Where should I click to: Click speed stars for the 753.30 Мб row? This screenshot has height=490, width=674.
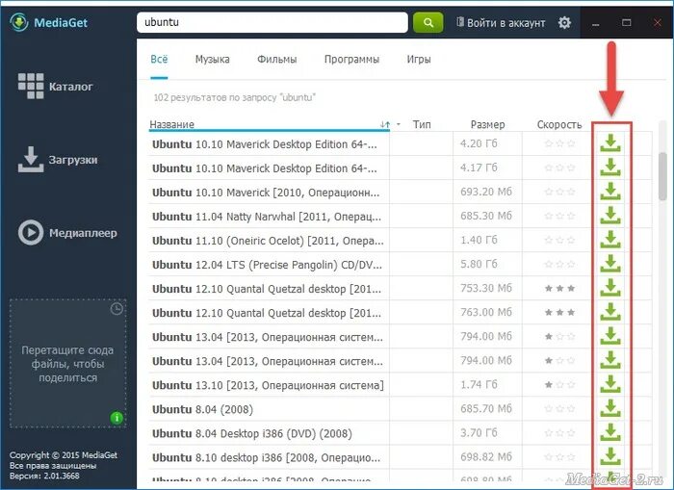[559, 288]
